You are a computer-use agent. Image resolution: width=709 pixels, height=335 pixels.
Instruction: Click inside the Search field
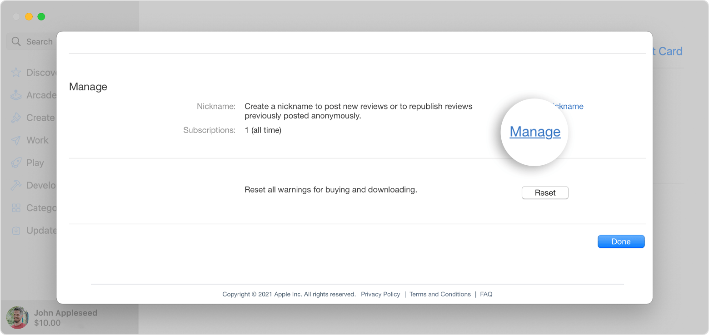(39, 42)
